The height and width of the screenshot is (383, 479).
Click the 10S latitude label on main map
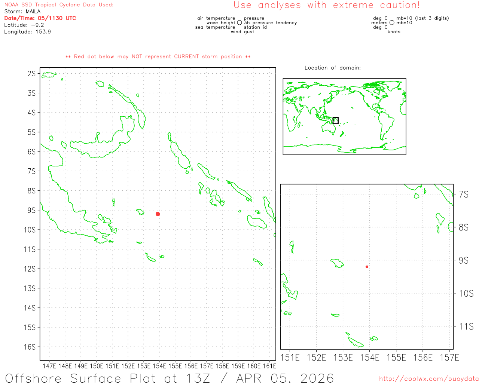pos(30,230)
